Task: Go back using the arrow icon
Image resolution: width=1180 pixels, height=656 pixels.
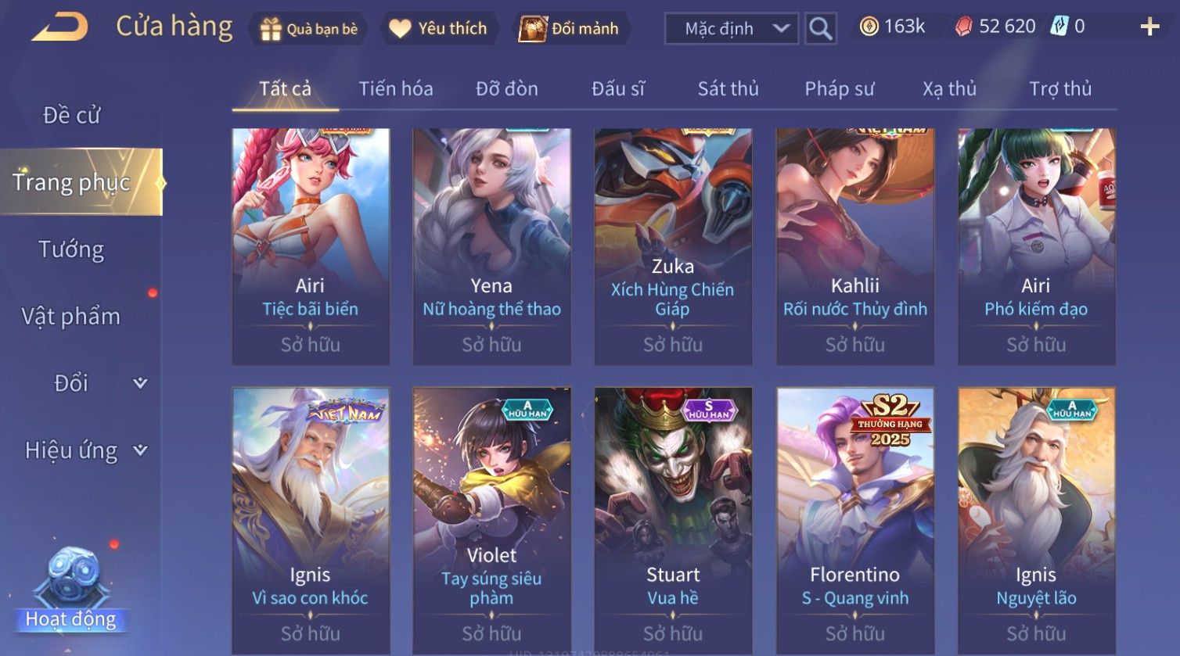Action: click(x=59, y=27)
